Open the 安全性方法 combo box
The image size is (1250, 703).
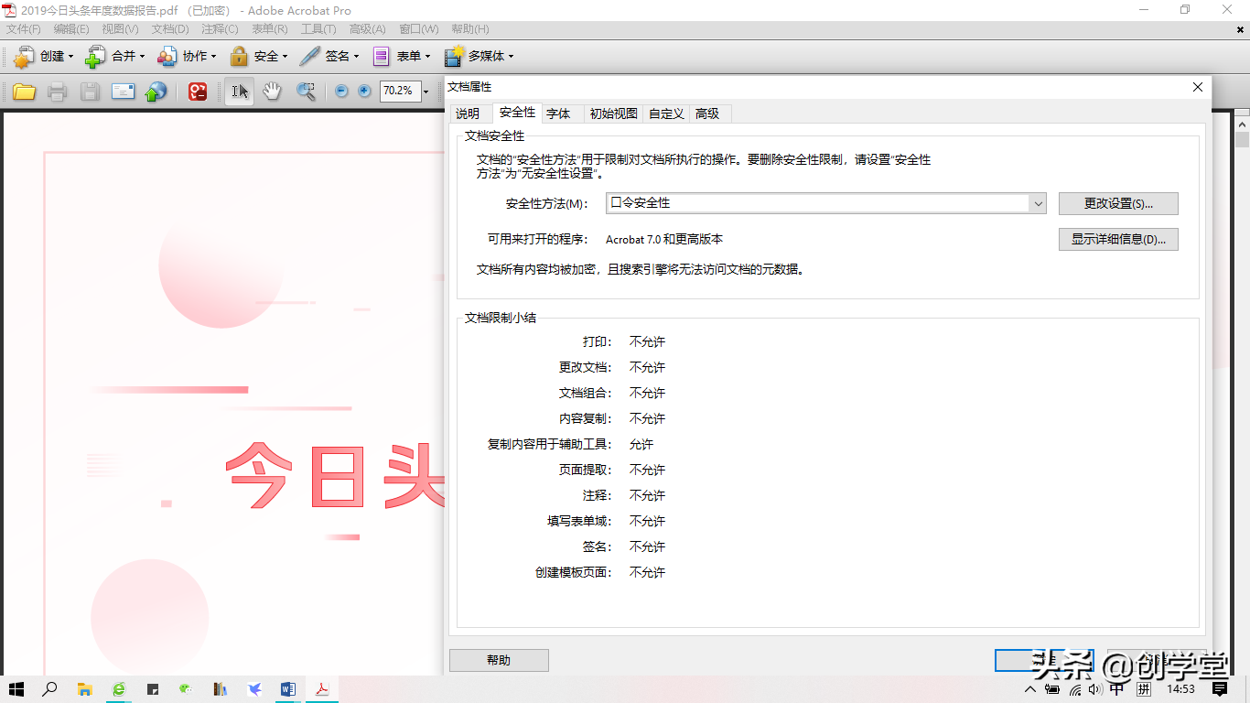pos(825,203)
